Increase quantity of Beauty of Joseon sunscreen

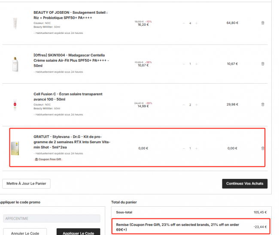coord(197,23)
